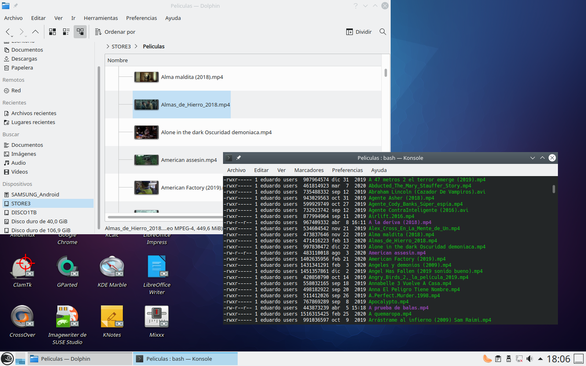The image size is (586, 366).
Task: Go up to parent folder
Action: pyautogui.click(x=35, y=32)
